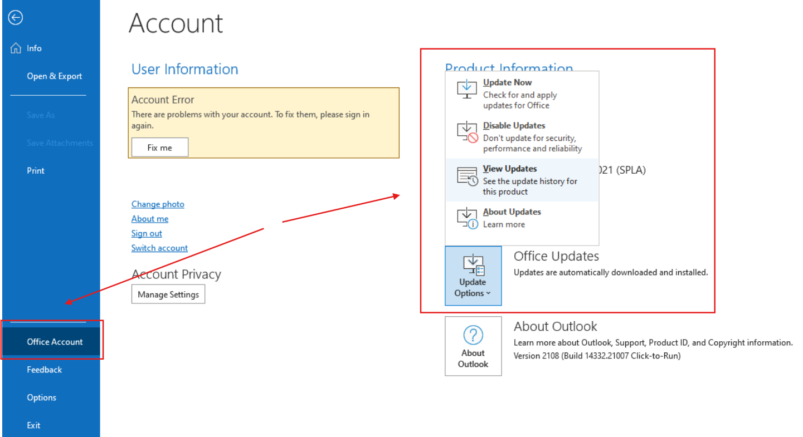This screenshot has width=803, height=437.
Task: Click the Account Privacy heading
Action: (176, 274)
